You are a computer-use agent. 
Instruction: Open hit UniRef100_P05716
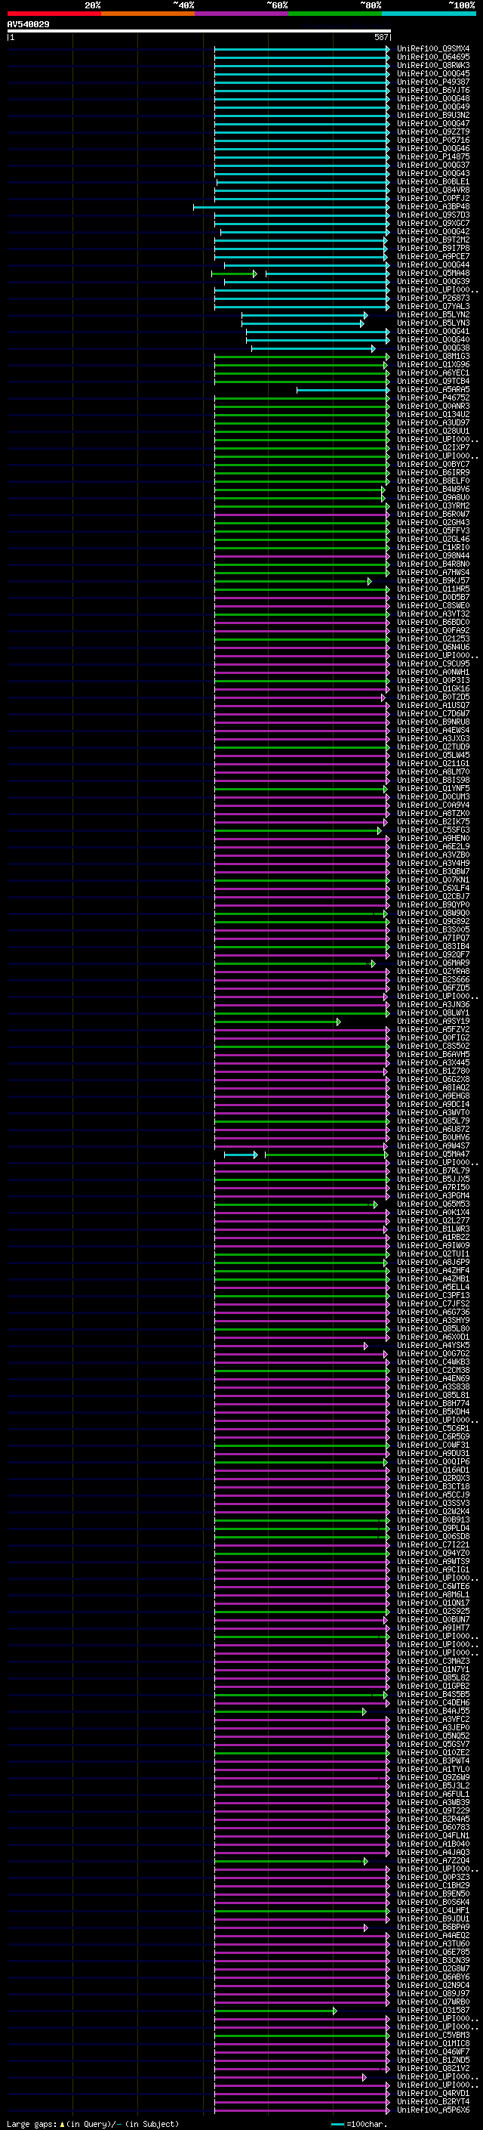433,141
